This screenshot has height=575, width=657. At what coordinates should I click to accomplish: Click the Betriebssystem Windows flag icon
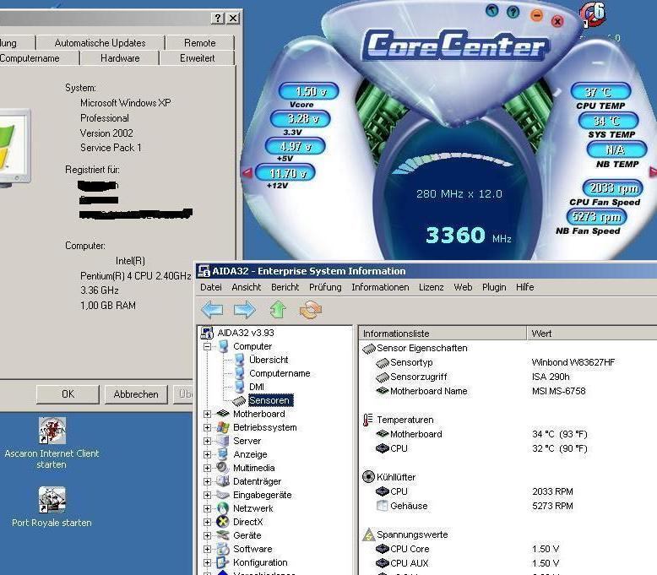(223, 427)
